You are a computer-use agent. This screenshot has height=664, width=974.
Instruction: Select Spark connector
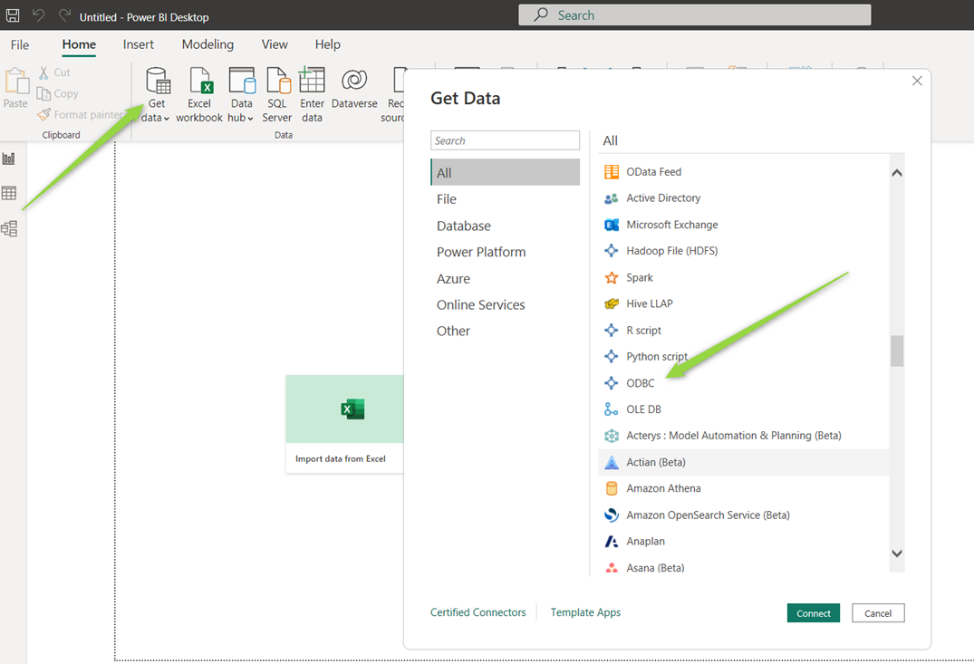[x=744, y=278]
